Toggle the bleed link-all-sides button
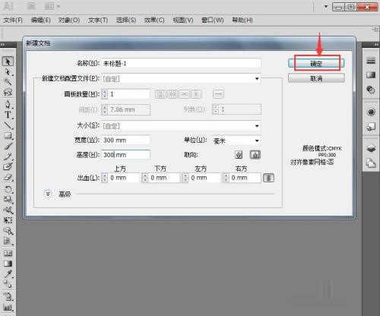The image size is (380, 316). click(x=268, y=178)
